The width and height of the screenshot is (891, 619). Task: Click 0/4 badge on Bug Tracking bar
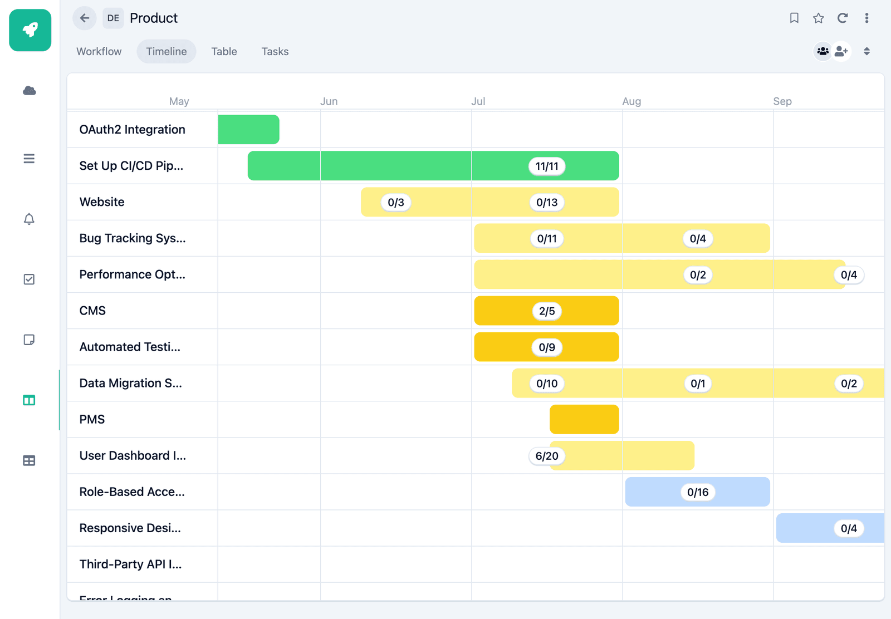click(698, 238)
